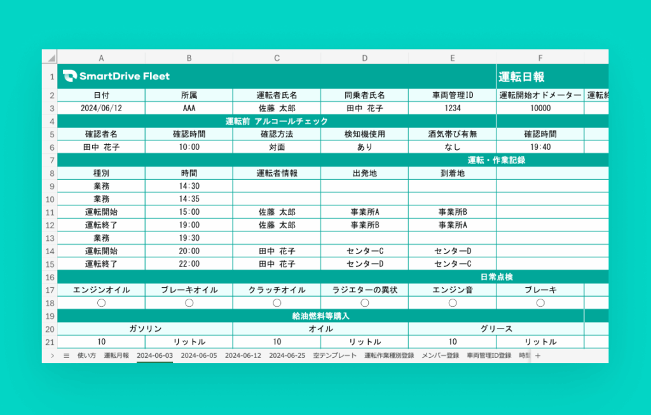Switch to the 2024-06-12 sheet tab

[243, 356]
